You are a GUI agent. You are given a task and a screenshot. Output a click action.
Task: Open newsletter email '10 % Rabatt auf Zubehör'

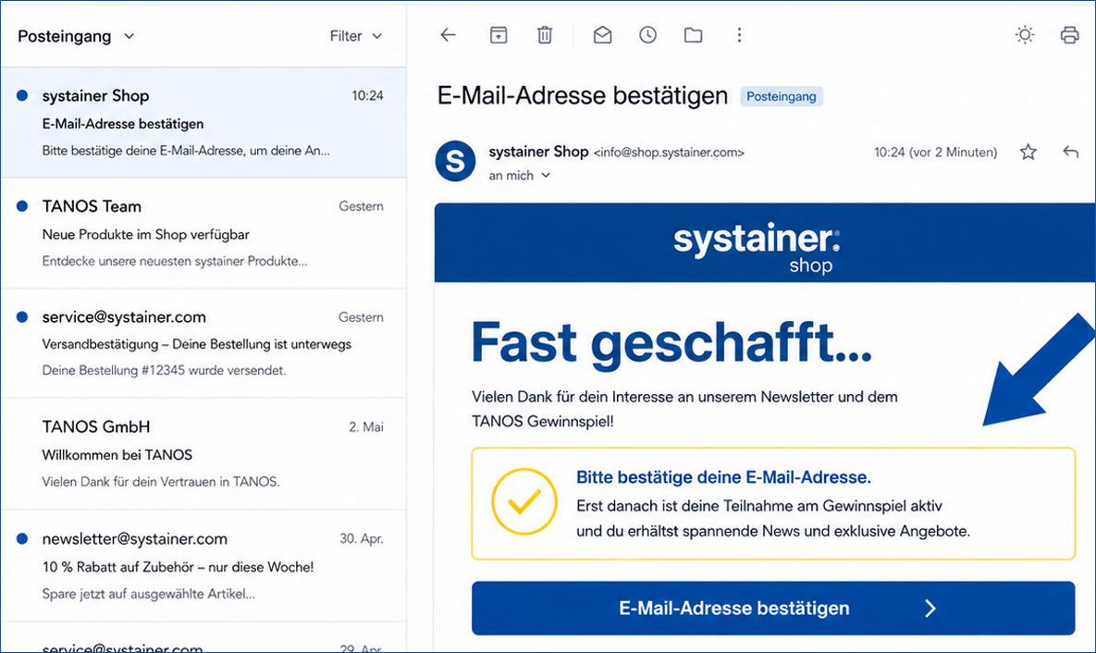203,566
